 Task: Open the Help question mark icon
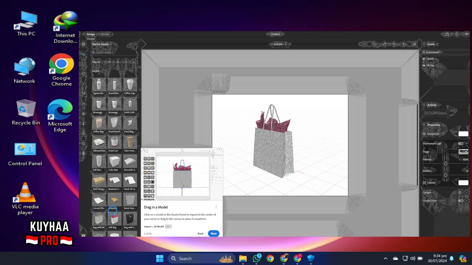(457, 34)
